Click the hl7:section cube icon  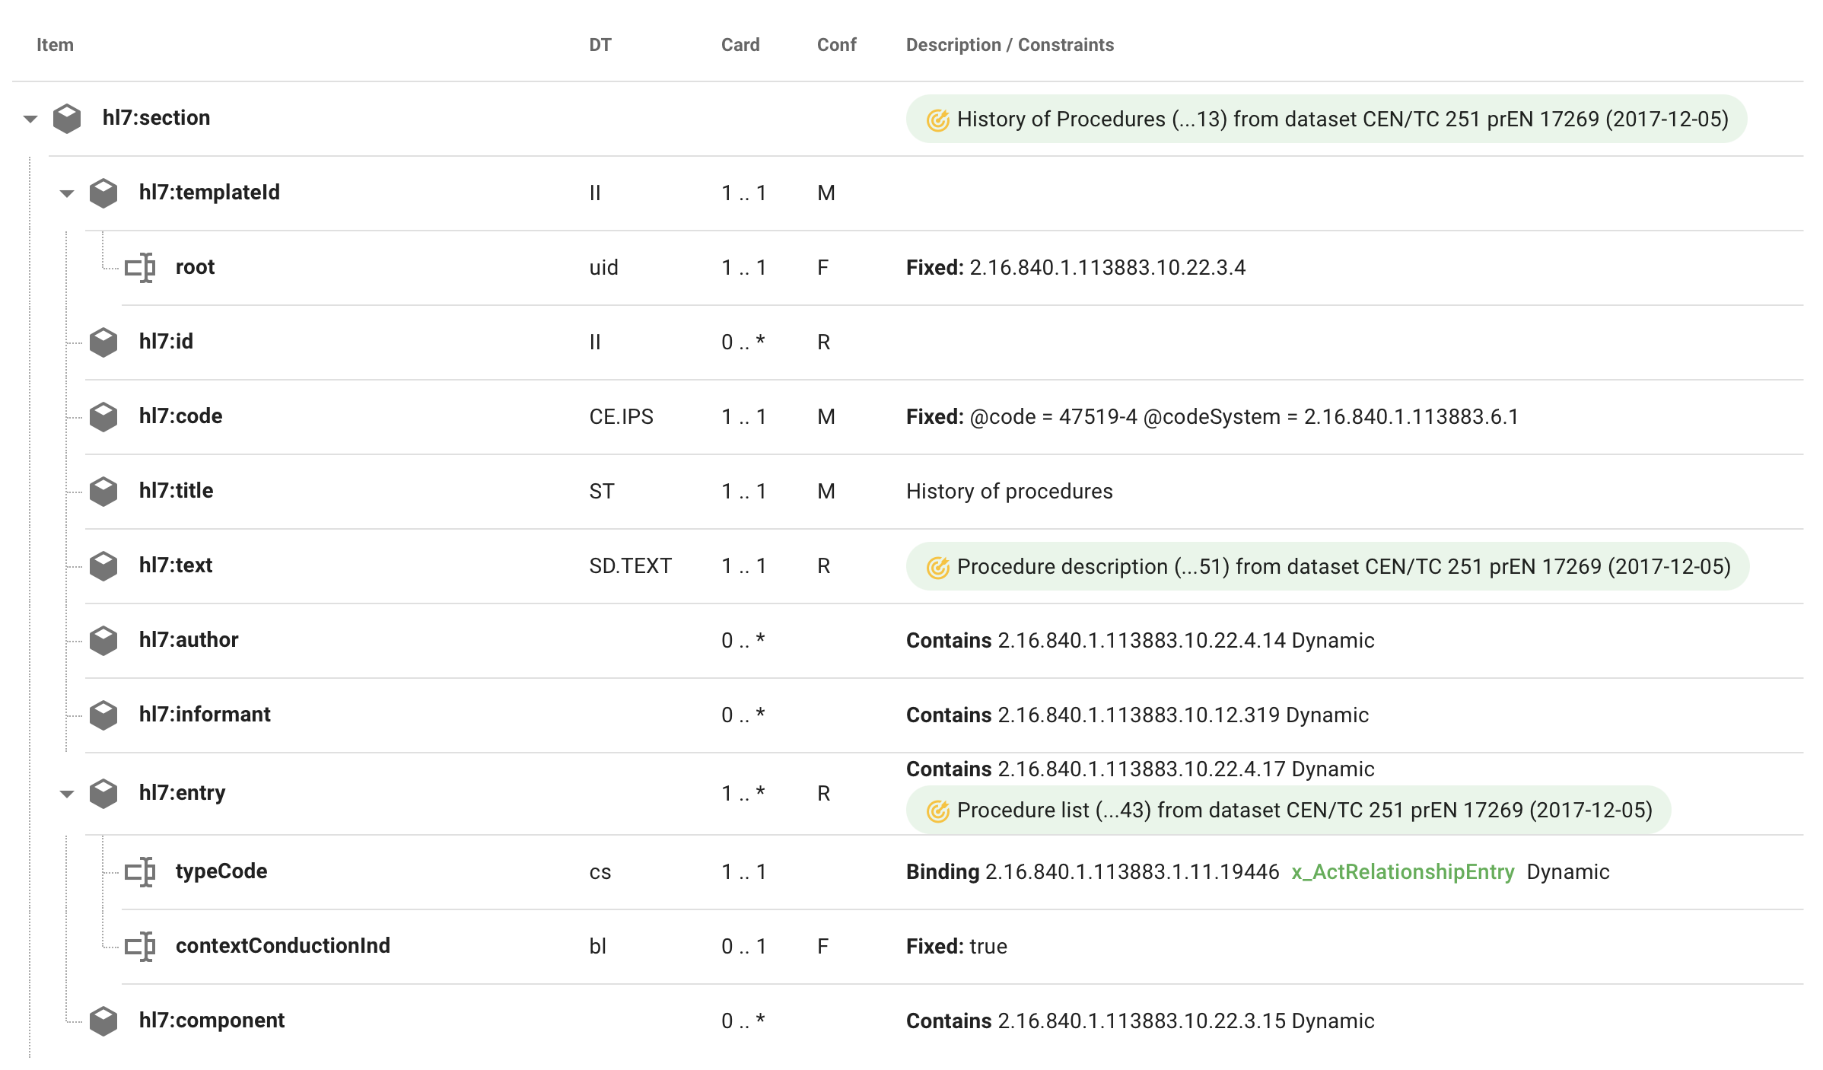(67, 119)
